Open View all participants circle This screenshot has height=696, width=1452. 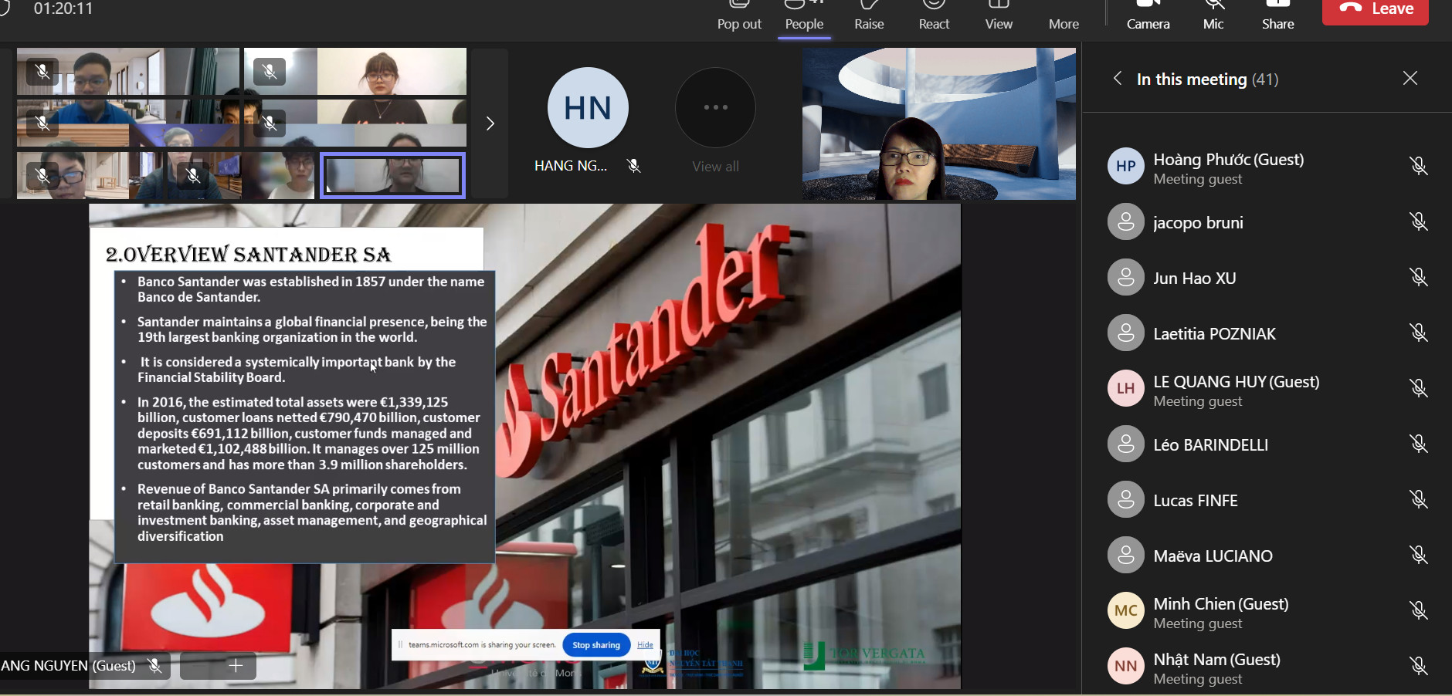[715, 107]
